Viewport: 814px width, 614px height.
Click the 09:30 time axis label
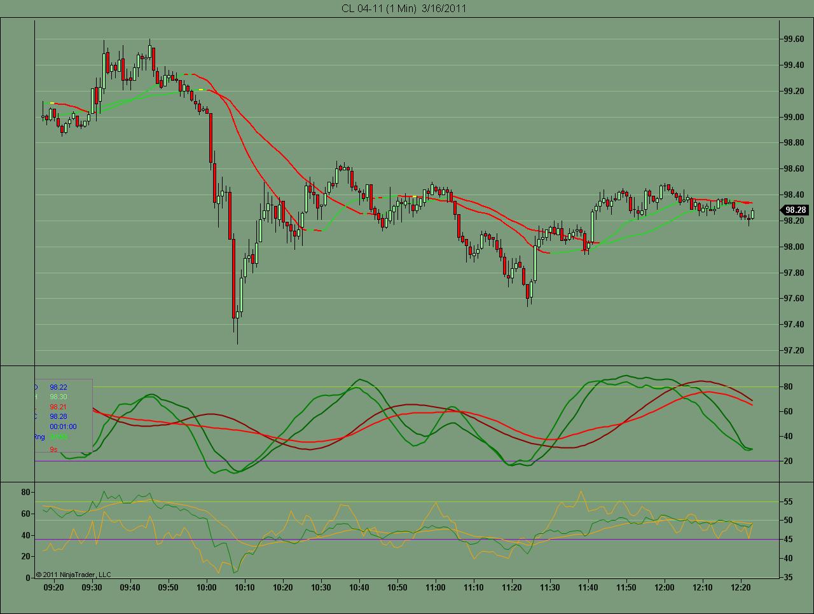92,588
